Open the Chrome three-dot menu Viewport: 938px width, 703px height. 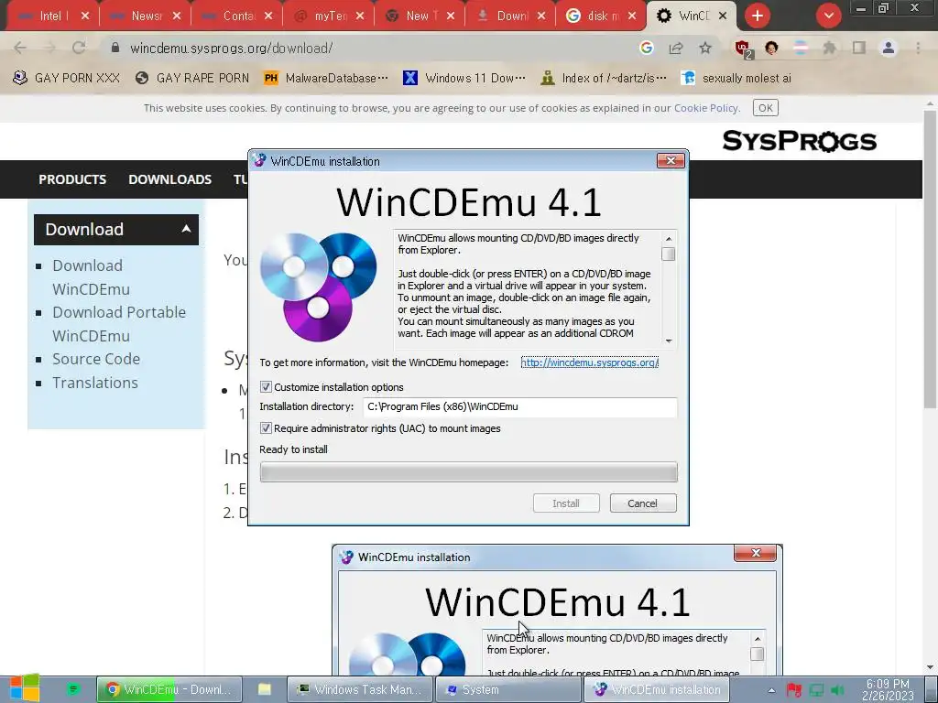coord(918,48)
